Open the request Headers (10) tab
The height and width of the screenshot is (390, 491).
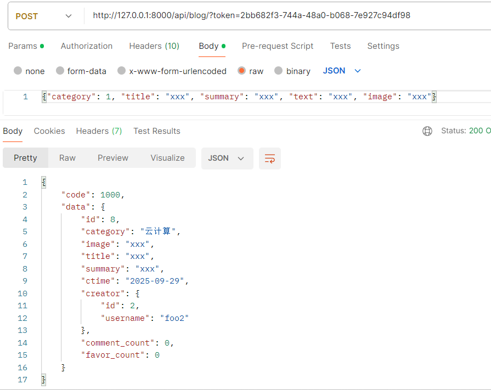pos(154,46)
